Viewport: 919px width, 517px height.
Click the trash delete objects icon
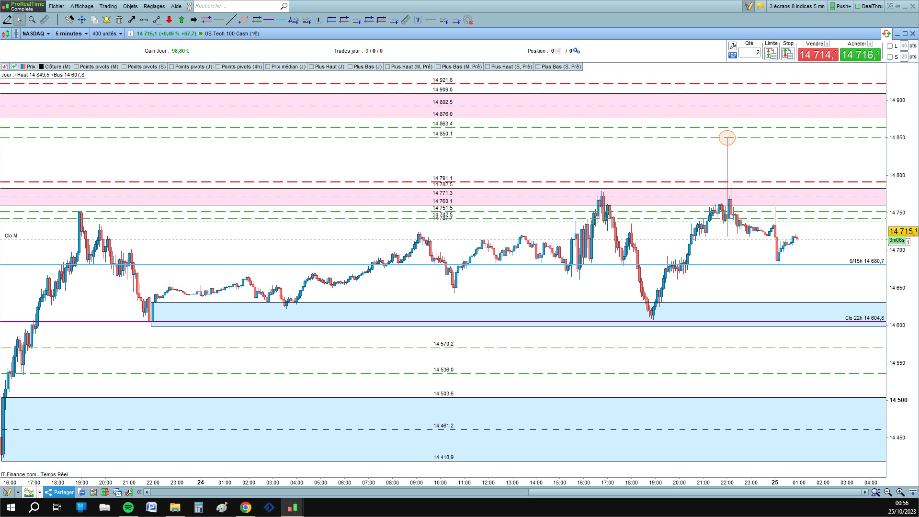tap(119, 20)
